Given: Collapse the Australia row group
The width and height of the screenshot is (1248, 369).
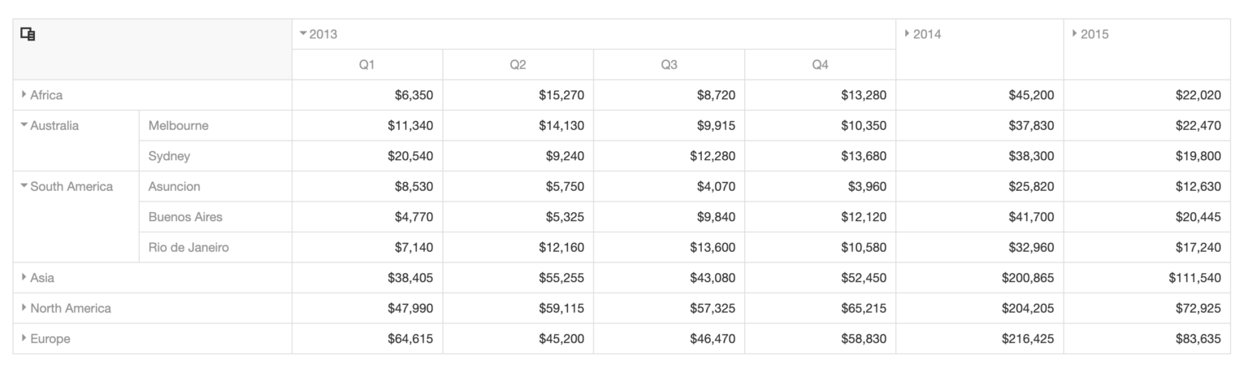Looking at the screenshot, I should 25,126.
